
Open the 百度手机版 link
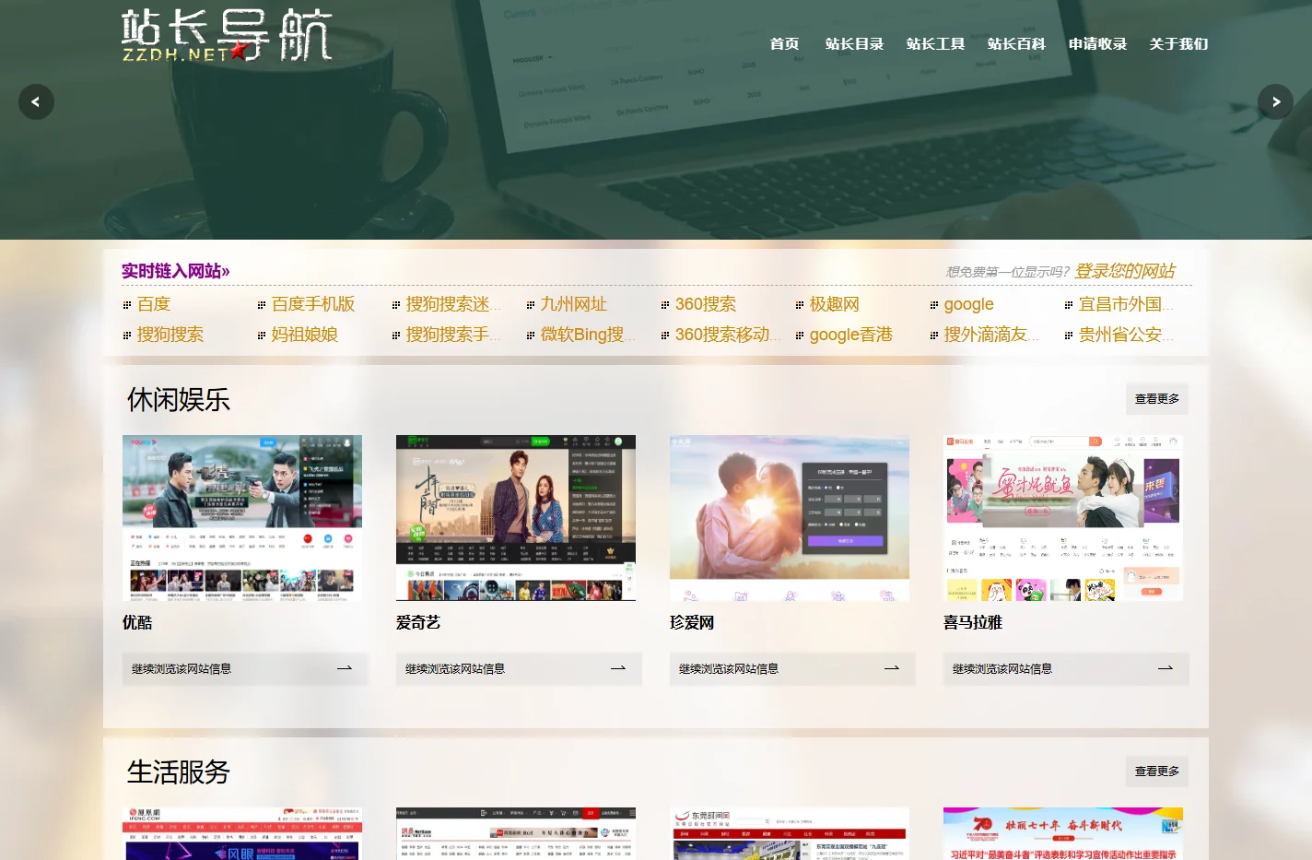pyautogui.click(x=313, y=304)
